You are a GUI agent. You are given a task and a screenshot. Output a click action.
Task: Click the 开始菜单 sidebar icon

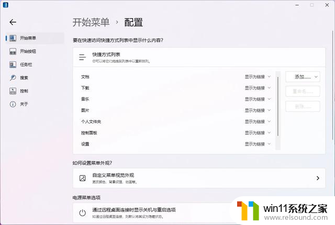tap(13, 38)
